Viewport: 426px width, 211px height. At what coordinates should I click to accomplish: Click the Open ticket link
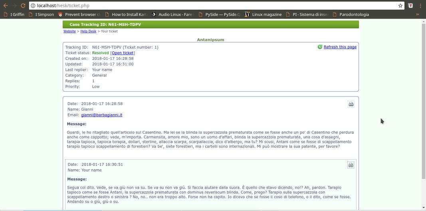pyautogui.click(x=123, y=53)
